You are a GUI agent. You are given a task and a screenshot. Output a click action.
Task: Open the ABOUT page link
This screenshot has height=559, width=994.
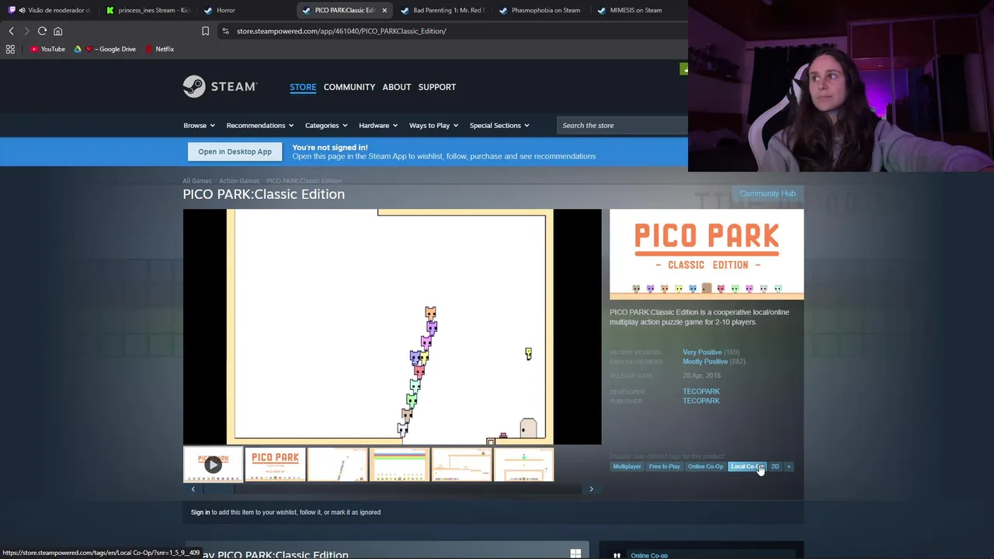396,87
